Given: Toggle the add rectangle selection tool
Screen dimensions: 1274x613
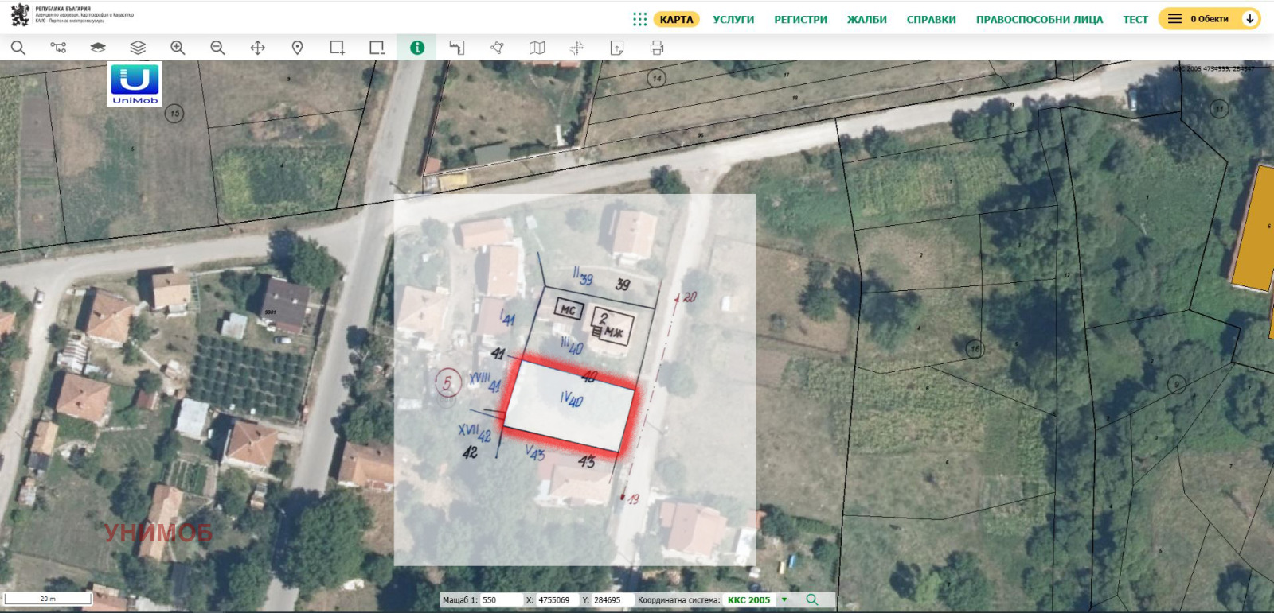Looking at the screenshot, I should pos(337,48).
